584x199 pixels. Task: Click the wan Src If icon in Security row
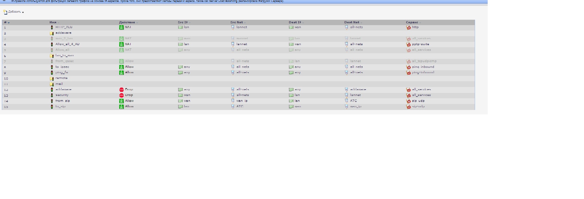pyautogui.click(x=180, y=95)
